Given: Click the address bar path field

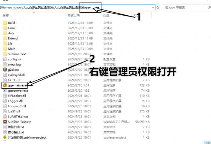Looking at the screenshot, I should [x=77, y=8].
